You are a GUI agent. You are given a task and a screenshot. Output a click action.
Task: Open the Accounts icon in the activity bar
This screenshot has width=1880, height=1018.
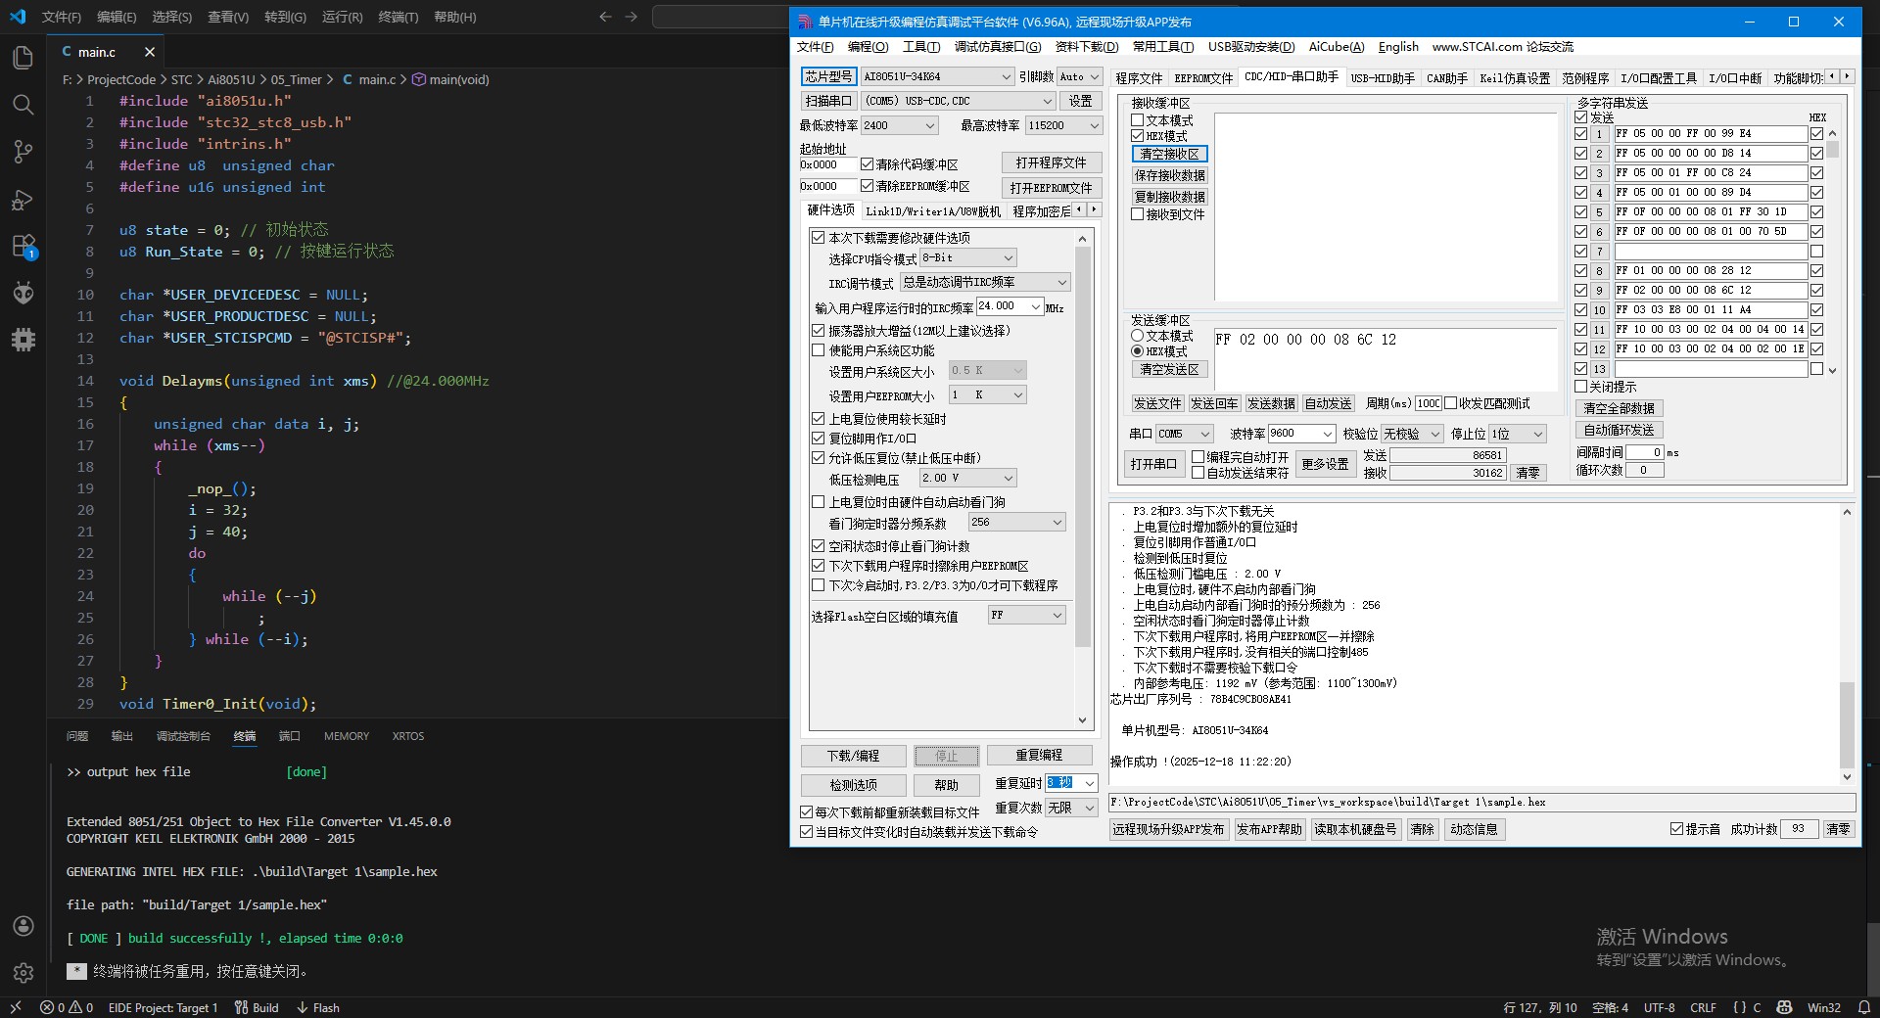(23, 926)
